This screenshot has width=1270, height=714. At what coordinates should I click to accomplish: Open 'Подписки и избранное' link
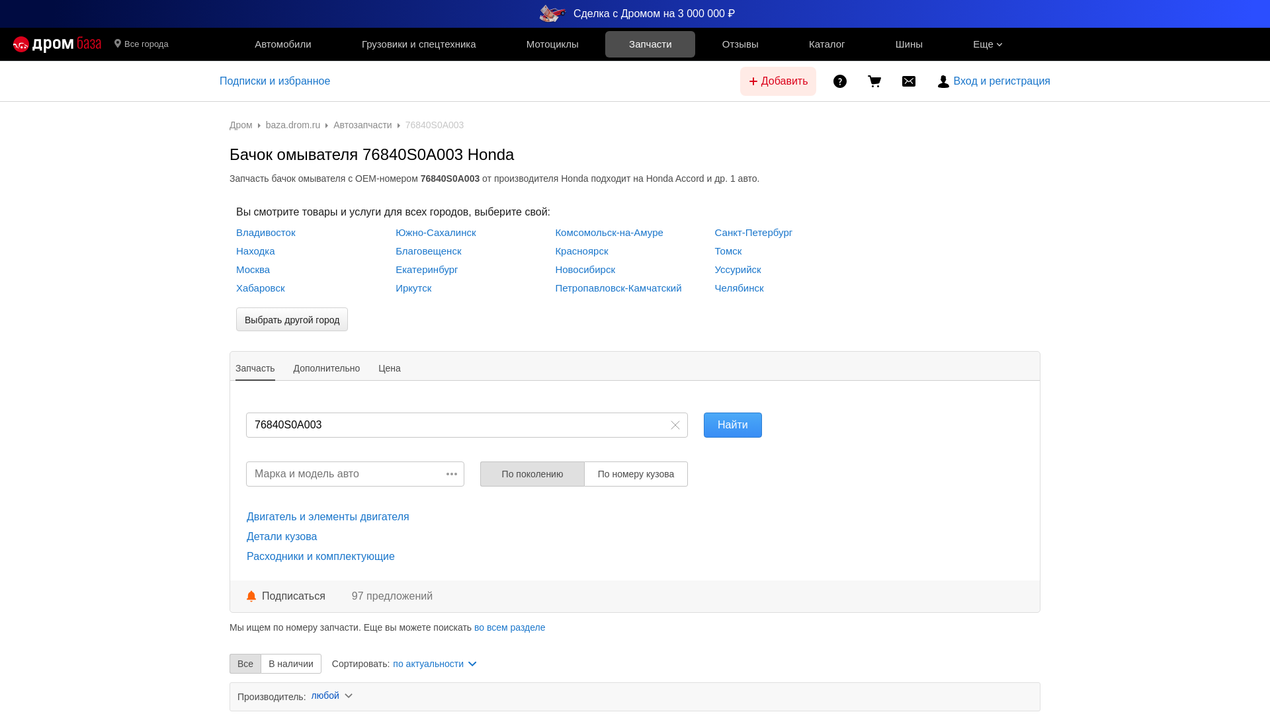[275, 81]
